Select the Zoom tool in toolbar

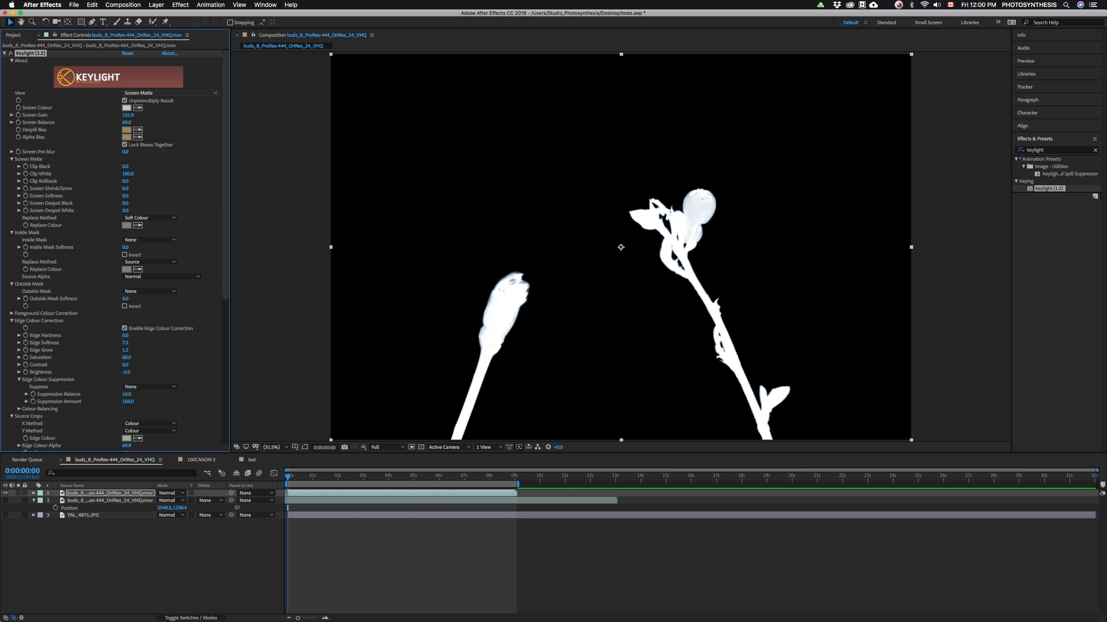pyautogui.click(x=32, y=22)
